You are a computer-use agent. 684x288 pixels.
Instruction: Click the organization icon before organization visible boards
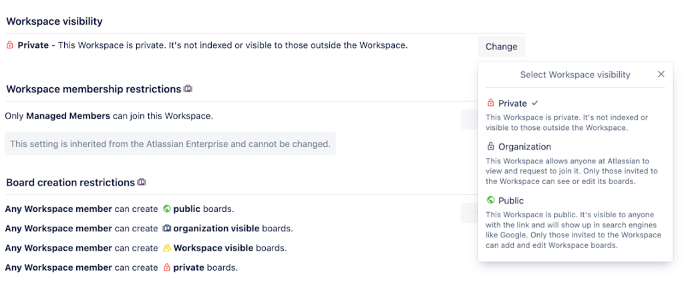pyautogui.click(x=167, y=228)
